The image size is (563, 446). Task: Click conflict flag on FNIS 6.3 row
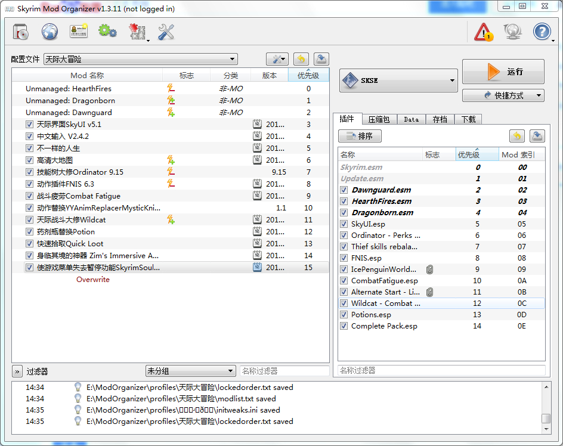coord(171,184)
